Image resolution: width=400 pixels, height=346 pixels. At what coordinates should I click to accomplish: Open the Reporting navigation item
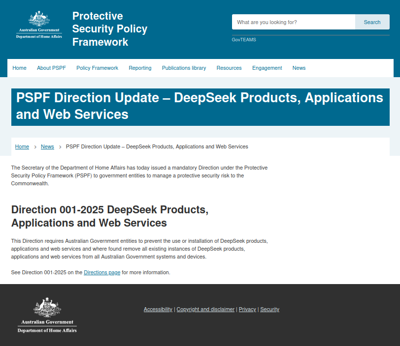tap(140, 68)
